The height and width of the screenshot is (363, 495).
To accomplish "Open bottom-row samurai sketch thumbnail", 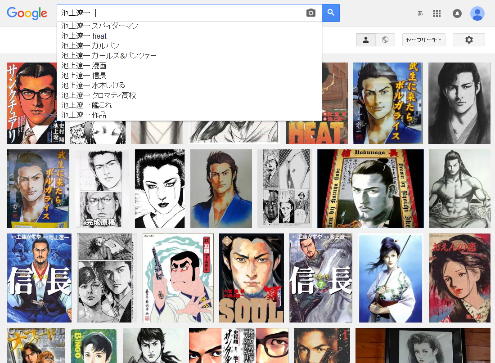I will [153, 345].
